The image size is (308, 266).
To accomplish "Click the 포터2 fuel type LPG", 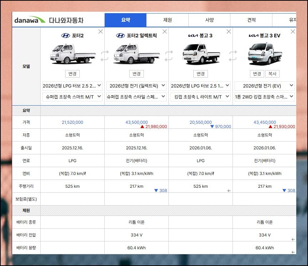I will click(x=73, y=161).
